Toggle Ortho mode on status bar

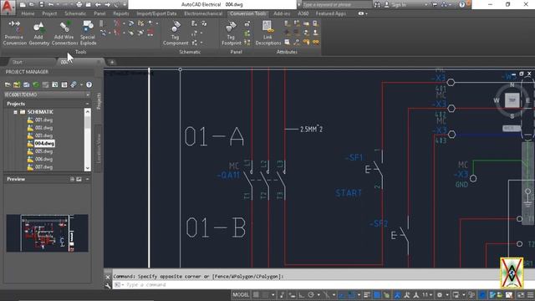point(301,295)
